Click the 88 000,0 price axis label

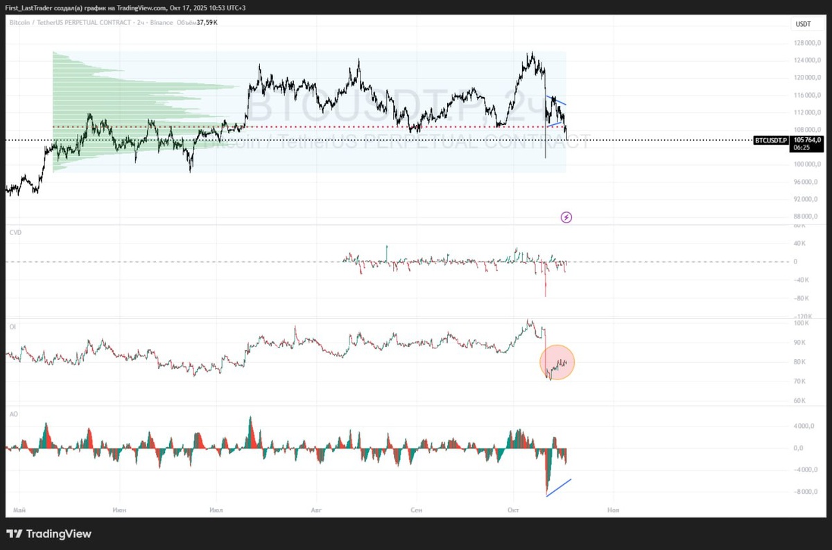click(x=807, y=216)
